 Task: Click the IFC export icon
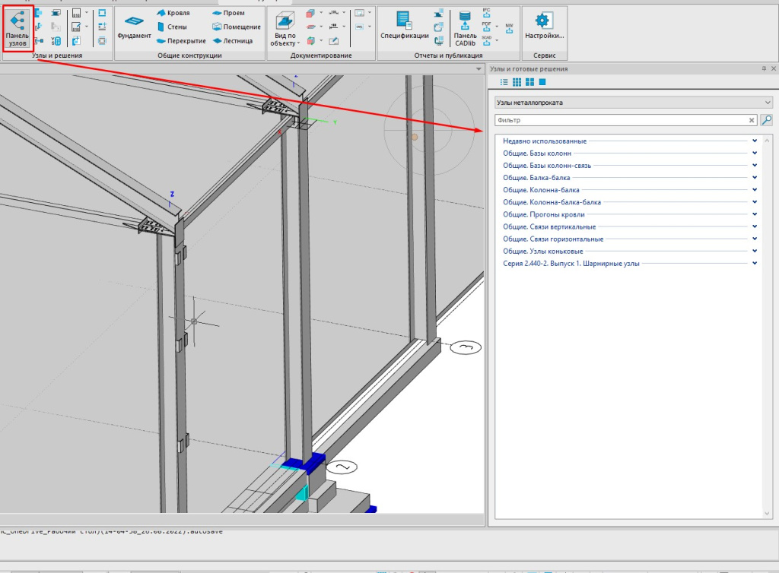487,13
